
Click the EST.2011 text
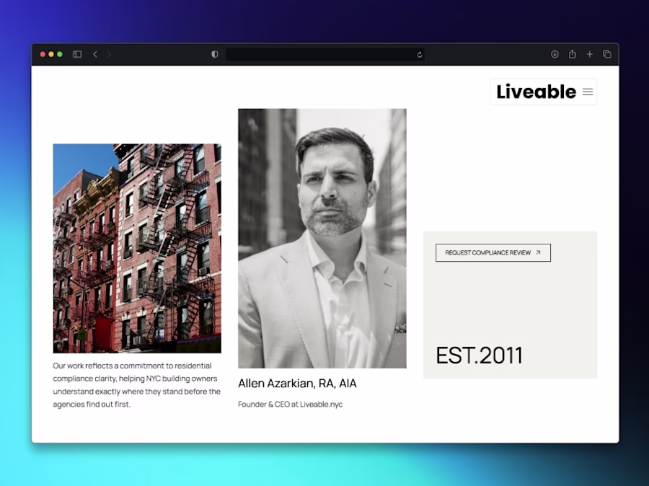(480, 355)
